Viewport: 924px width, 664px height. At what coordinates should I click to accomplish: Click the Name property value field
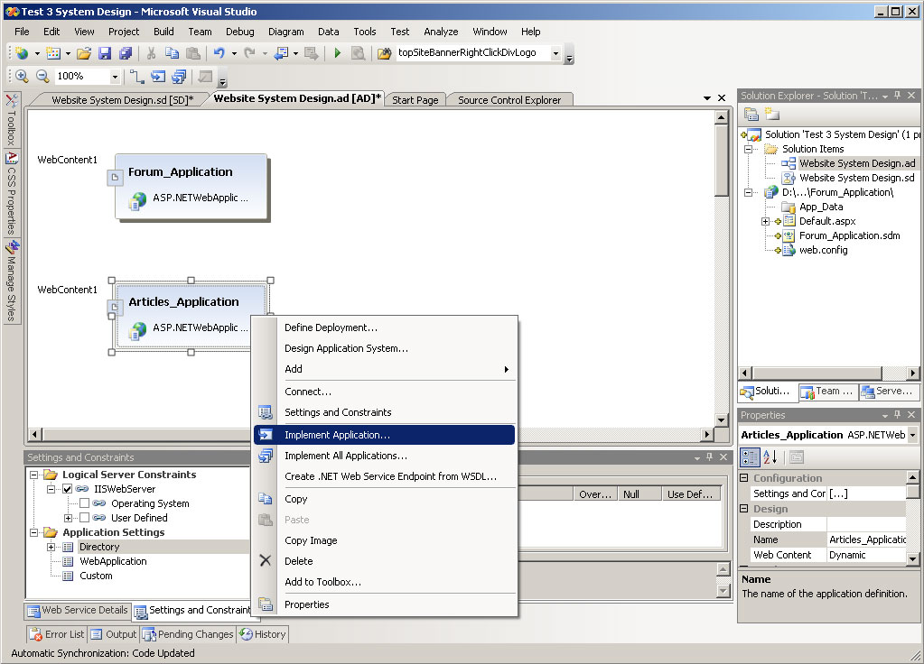point(866,539)
